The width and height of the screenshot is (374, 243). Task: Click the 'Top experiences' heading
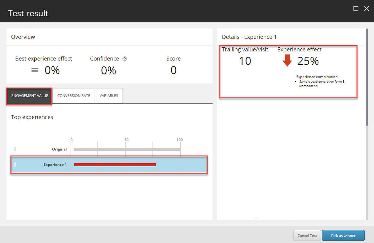click(32, 117)
